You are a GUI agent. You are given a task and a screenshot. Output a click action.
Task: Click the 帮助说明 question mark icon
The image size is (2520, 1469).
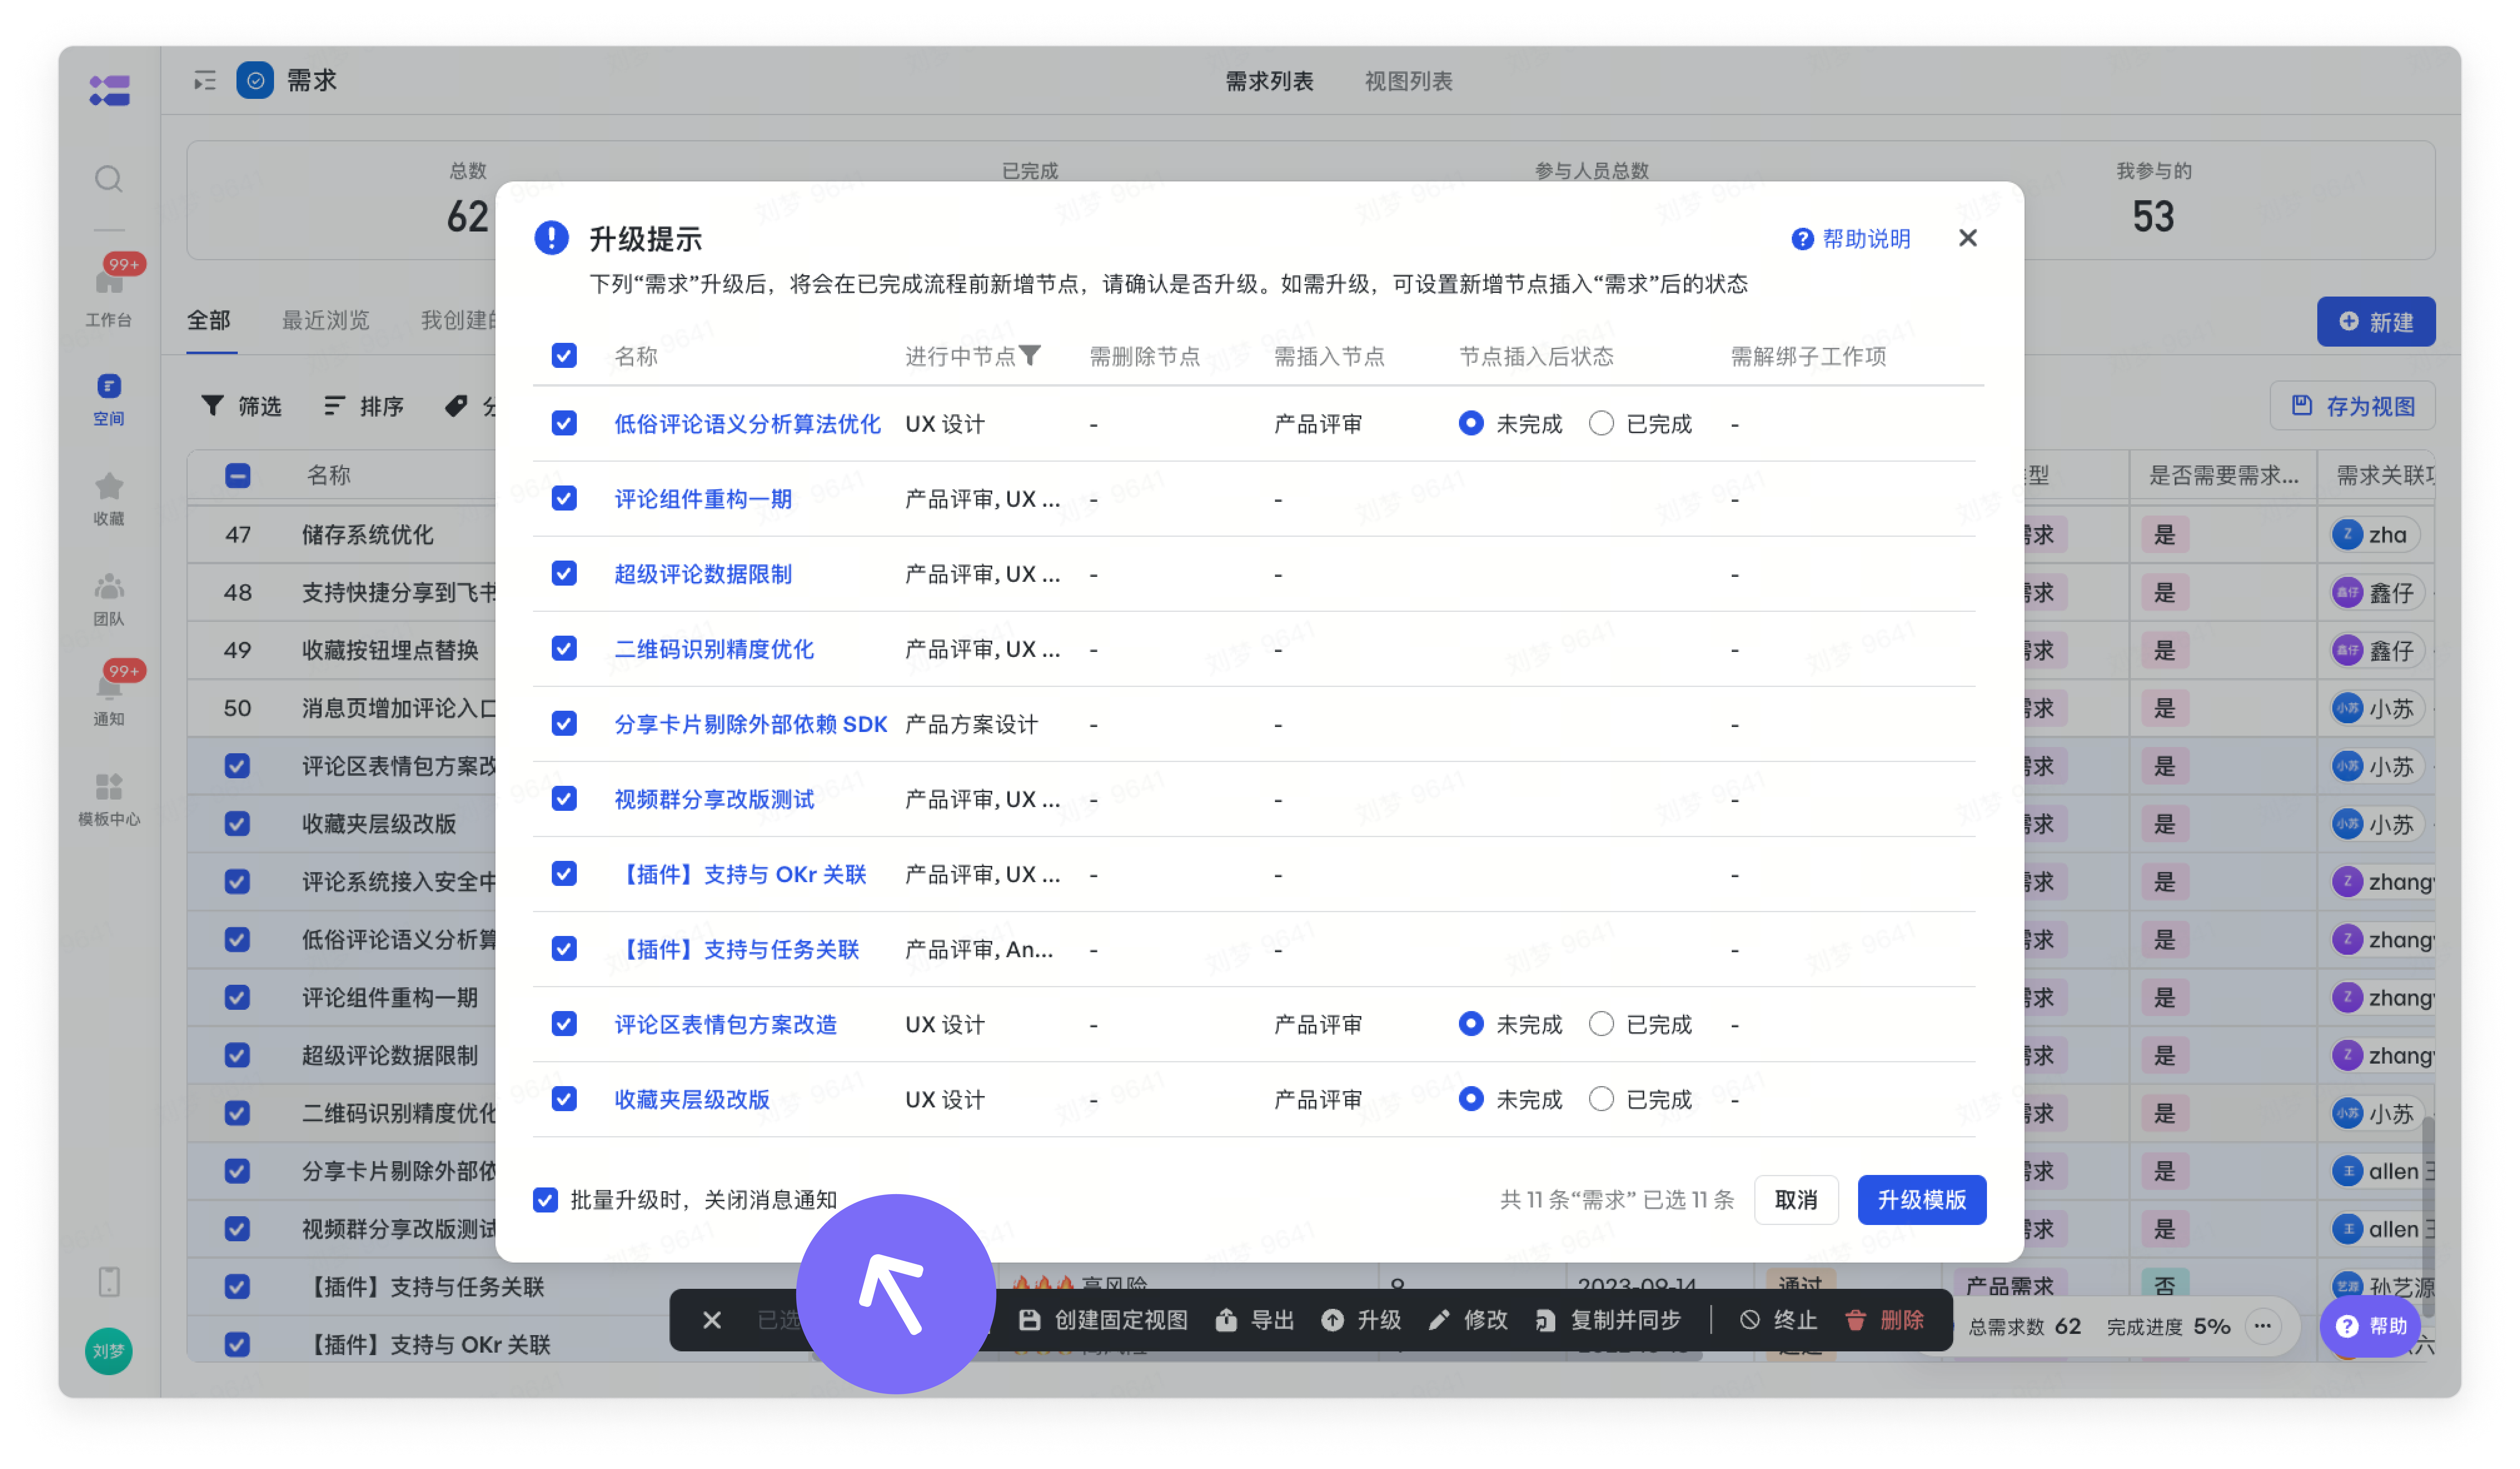click(1802, 239)
